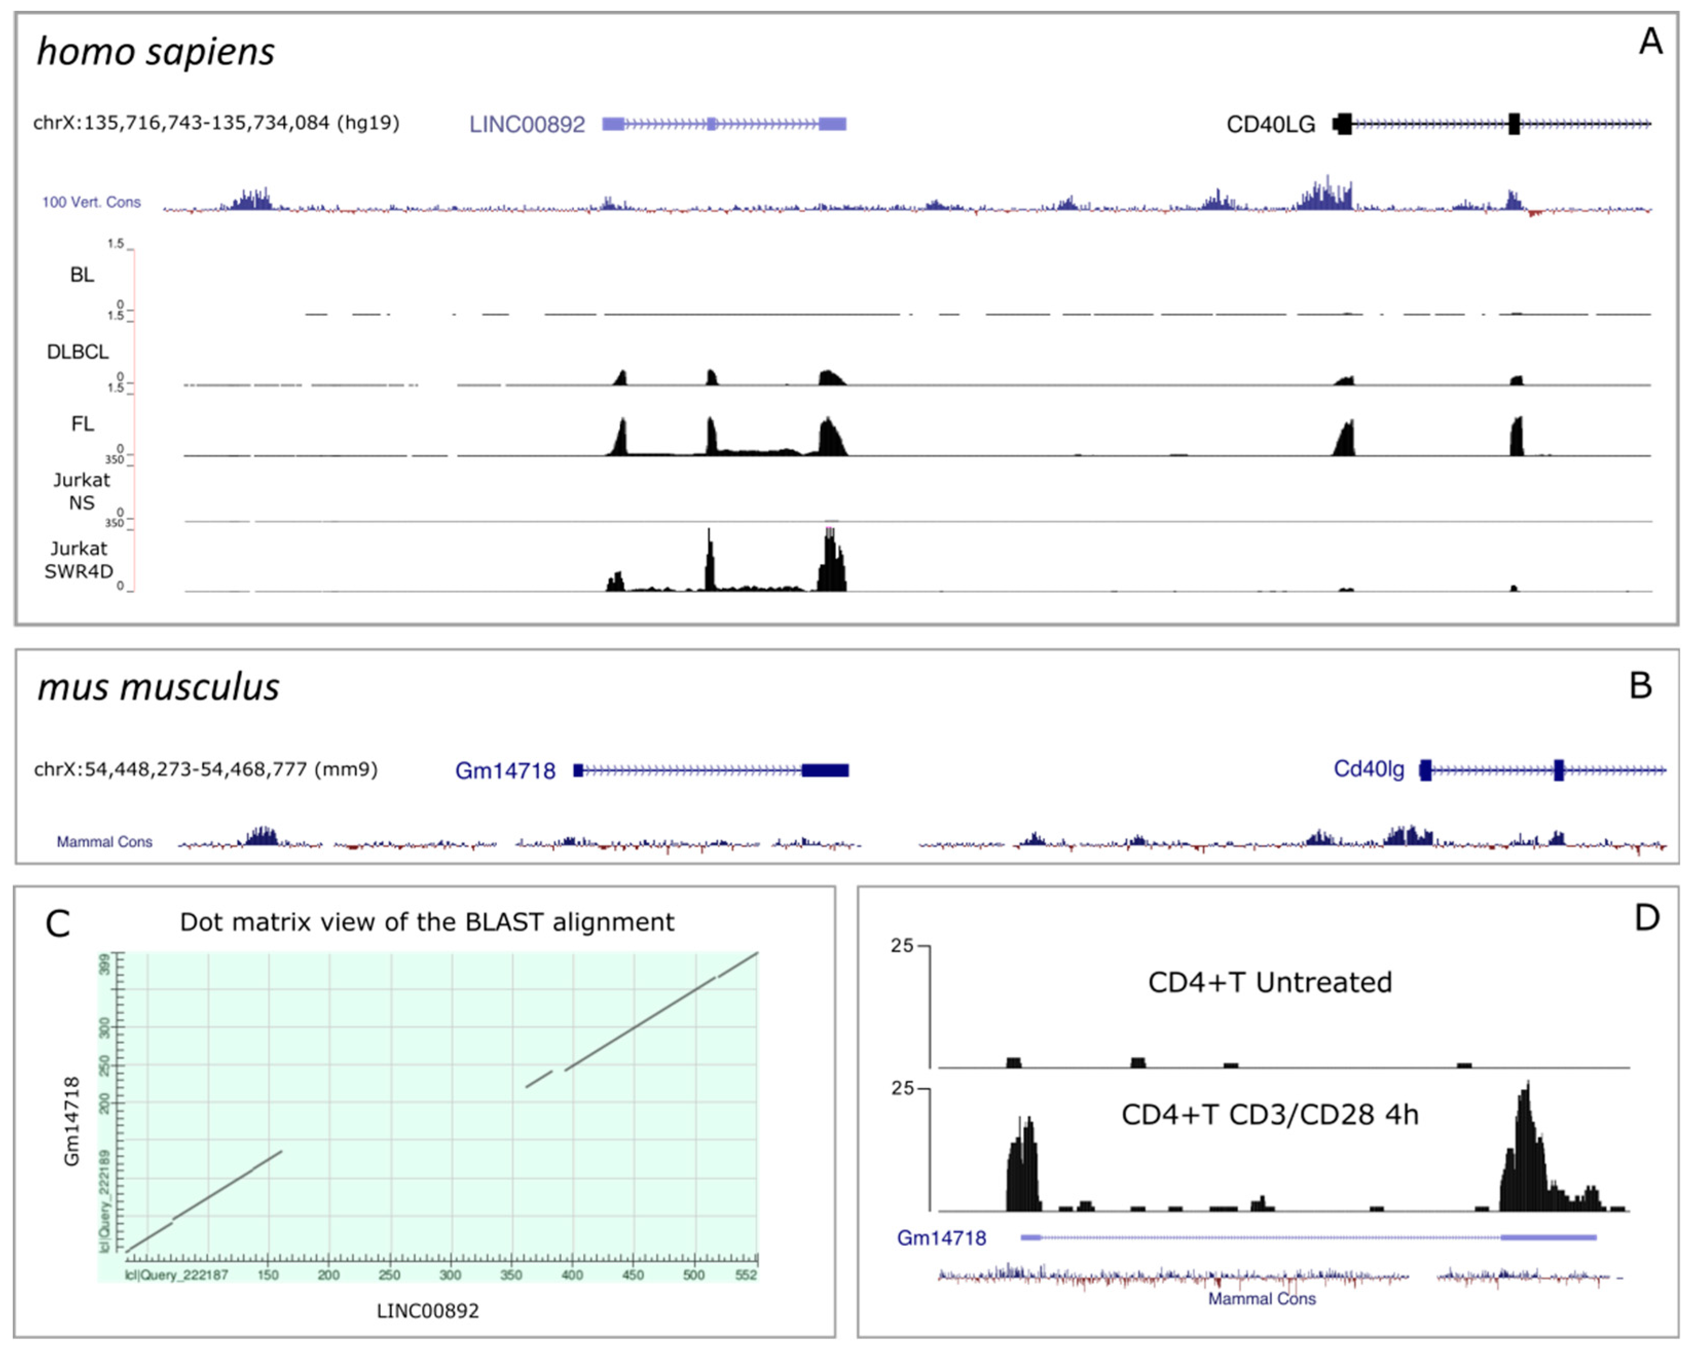Click the Cd40lg mouse gene label
This screenshot has height=1350, width=1686.
tap(1368, 769)
